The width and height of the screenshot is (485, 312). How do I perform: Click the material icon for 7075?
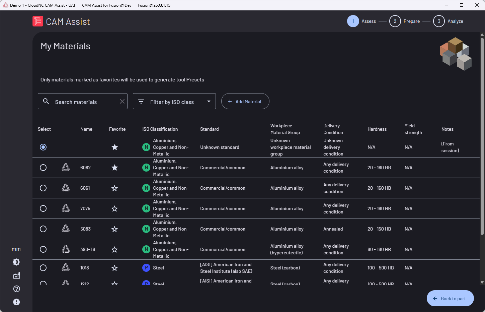[66, 208]
